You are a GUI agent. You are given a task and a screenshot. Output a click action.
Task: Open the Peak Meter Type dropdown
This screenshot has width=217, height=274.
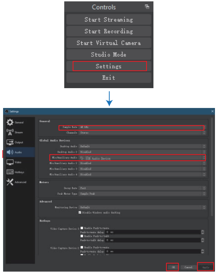pos(143,194)
